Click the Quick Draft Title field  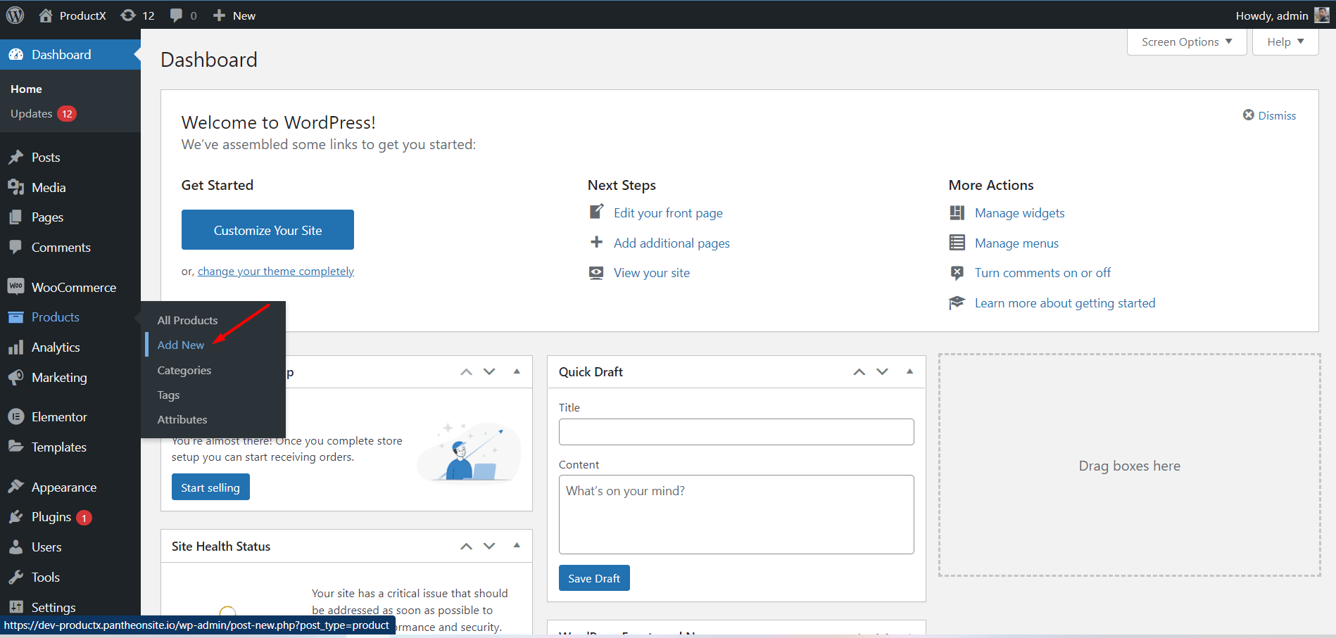coord(736,432)
